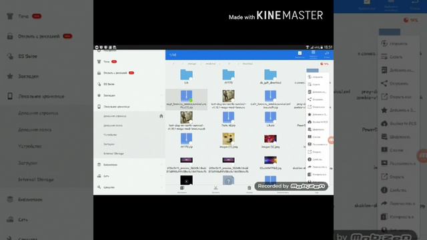Check the selection circle on HYTPD folder

click(x=233, y=79)
